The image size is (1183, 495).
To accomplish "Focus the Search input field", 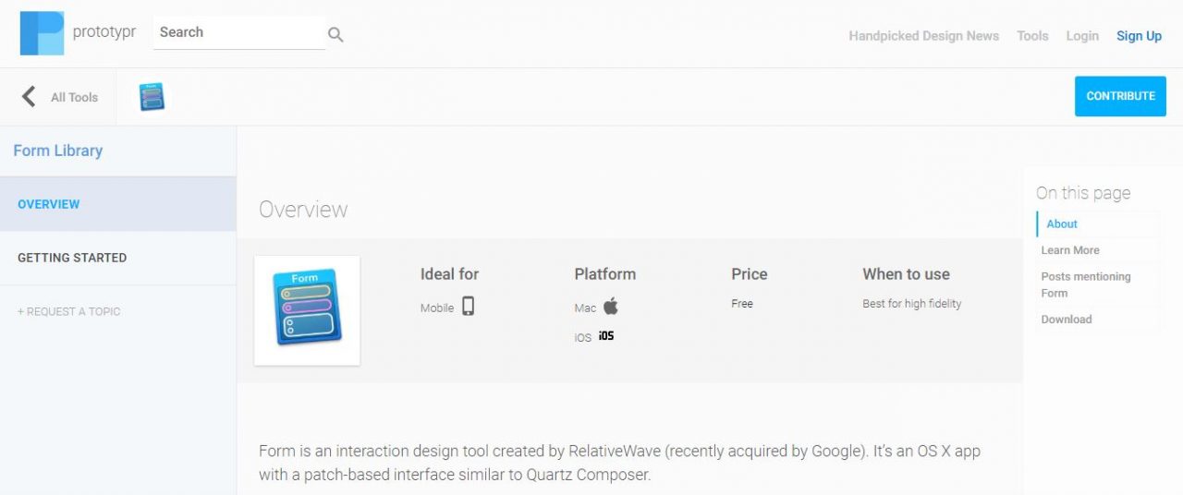I will (x=239, y=32).
